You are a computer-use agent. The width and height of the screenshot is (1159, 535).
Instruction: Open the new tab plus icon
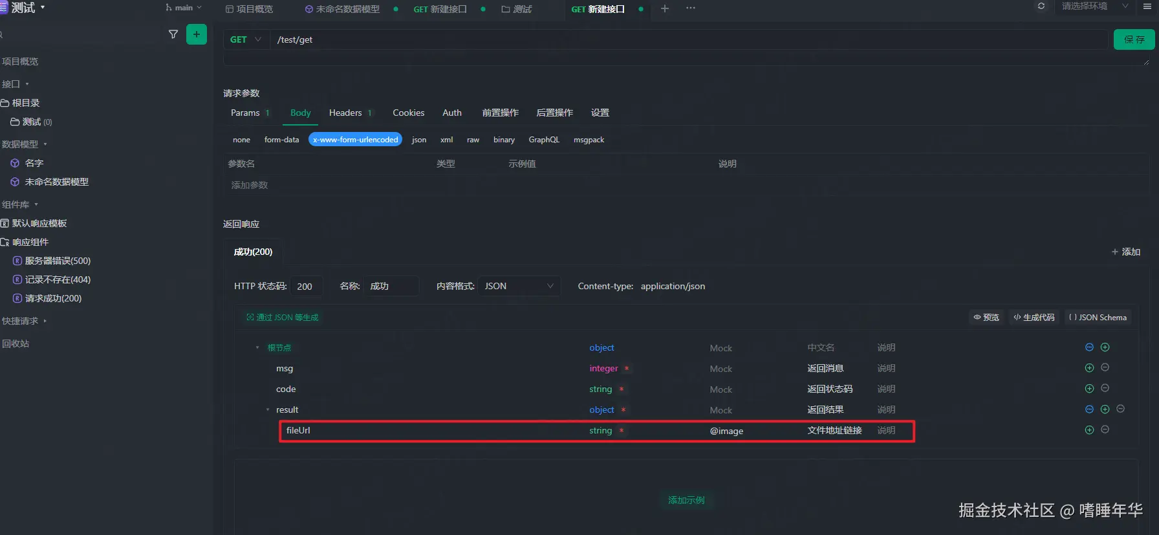(664, 8)
